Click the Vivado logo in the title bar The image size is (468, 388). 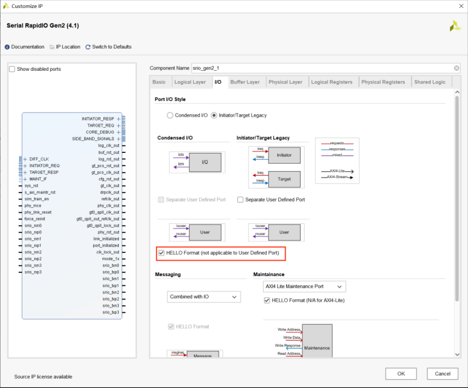[6, 6]
